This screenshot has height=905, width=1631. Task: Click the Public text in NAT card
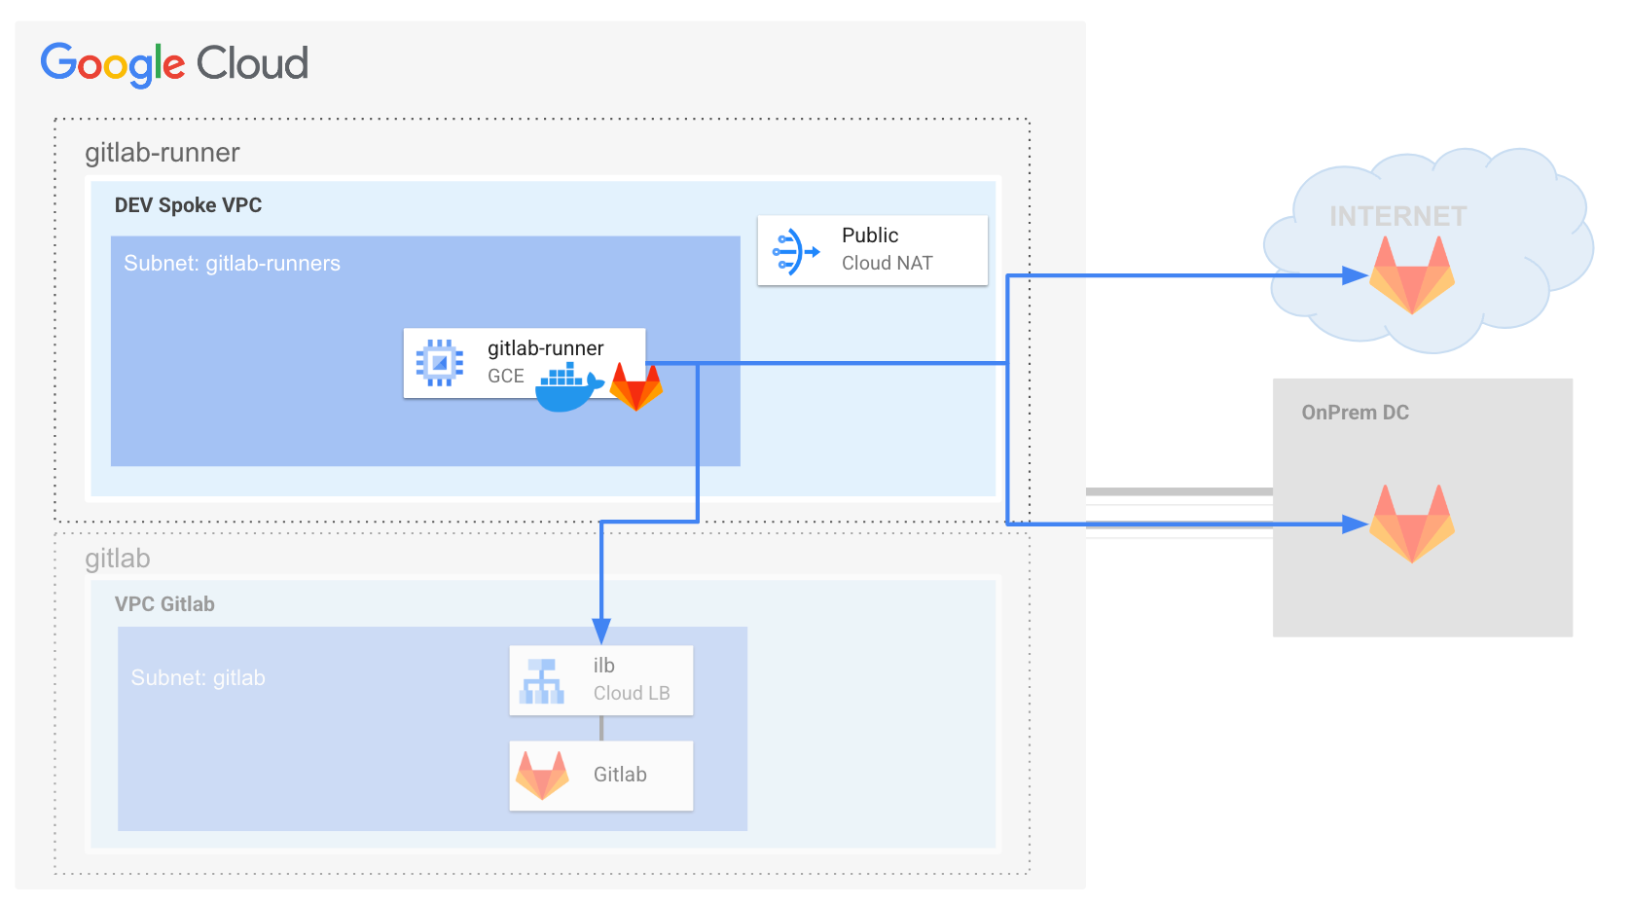click(x=870, y=235)
